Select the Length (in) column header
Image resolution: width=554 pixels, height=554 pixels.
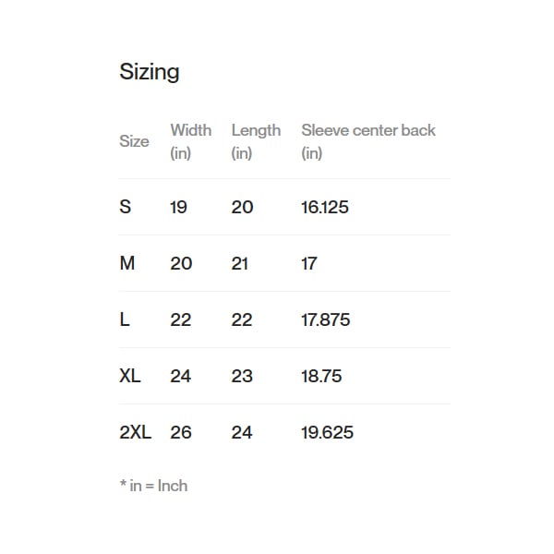click(256, 140)
